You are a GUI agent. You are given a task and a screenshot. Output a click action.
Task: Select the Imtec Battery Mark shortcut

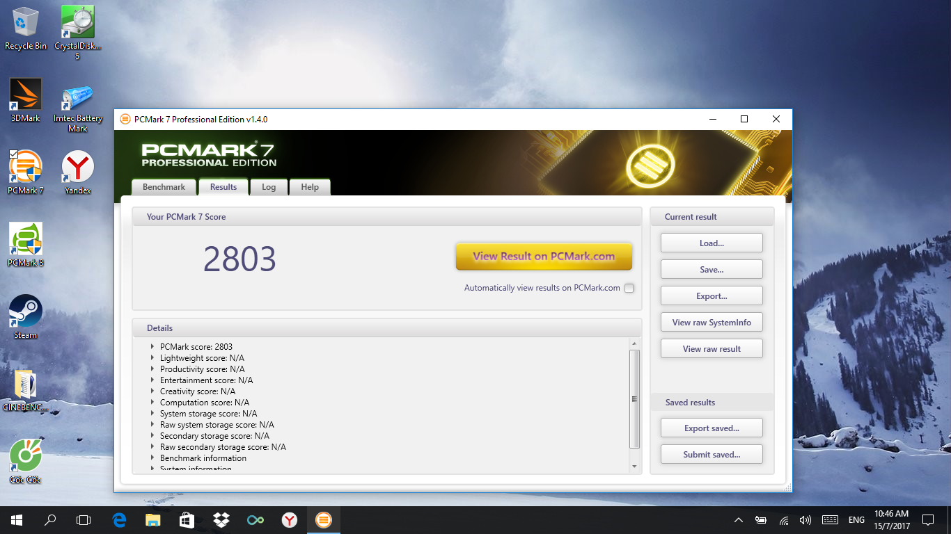pyautogui.click(x=78, y=108)
